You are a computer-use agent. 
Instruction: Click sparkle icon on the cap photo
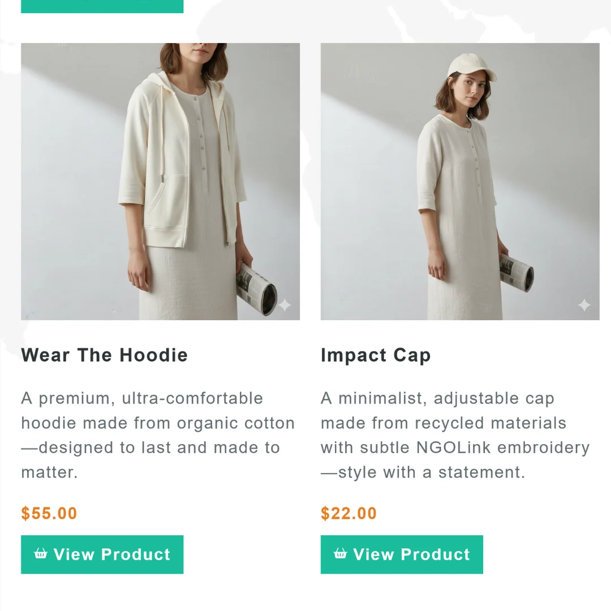point(584,305)
